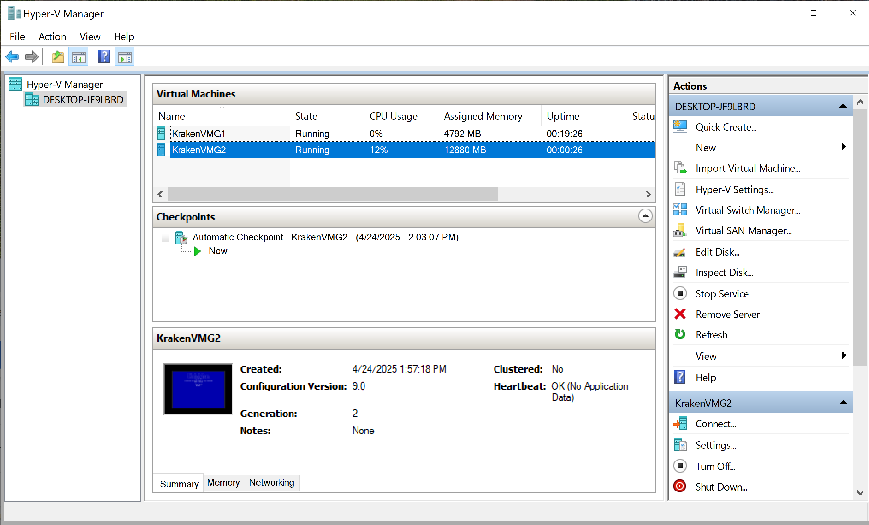
Task: Collapse the DESKTOP-JF9LBRD actions section
Action: (x=843, y=106)
